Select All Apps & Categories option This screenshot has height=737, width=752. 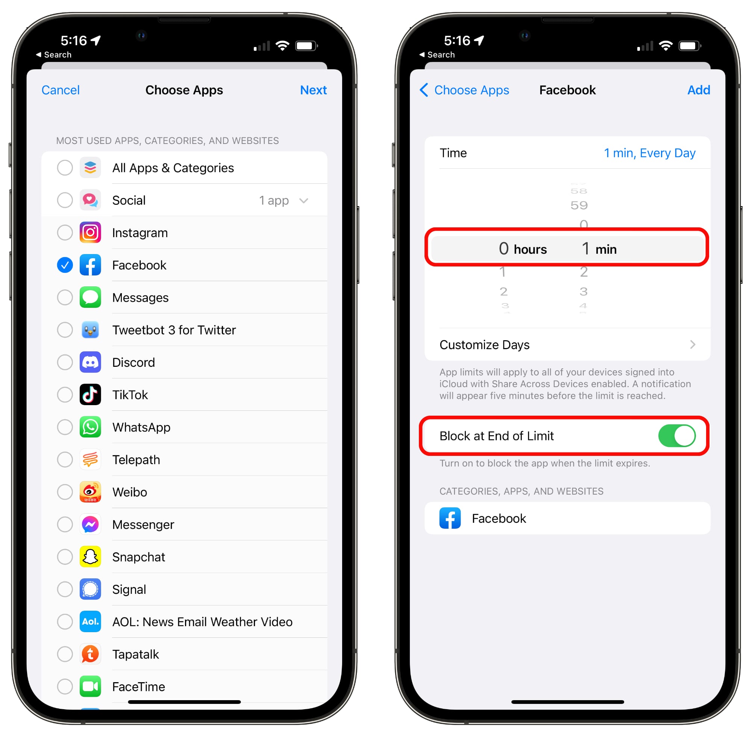(65, 167)
